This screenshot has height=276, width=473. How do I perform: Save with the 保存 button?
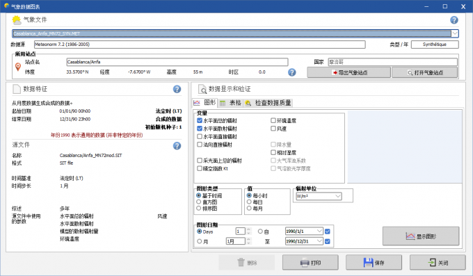point(374,263)
